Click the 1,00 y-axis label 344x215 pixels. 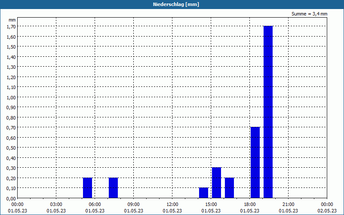click(11, 98)
